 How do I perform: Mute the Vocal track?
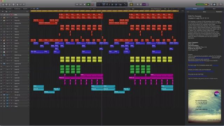pyautogui.click(x=7, y=52)
